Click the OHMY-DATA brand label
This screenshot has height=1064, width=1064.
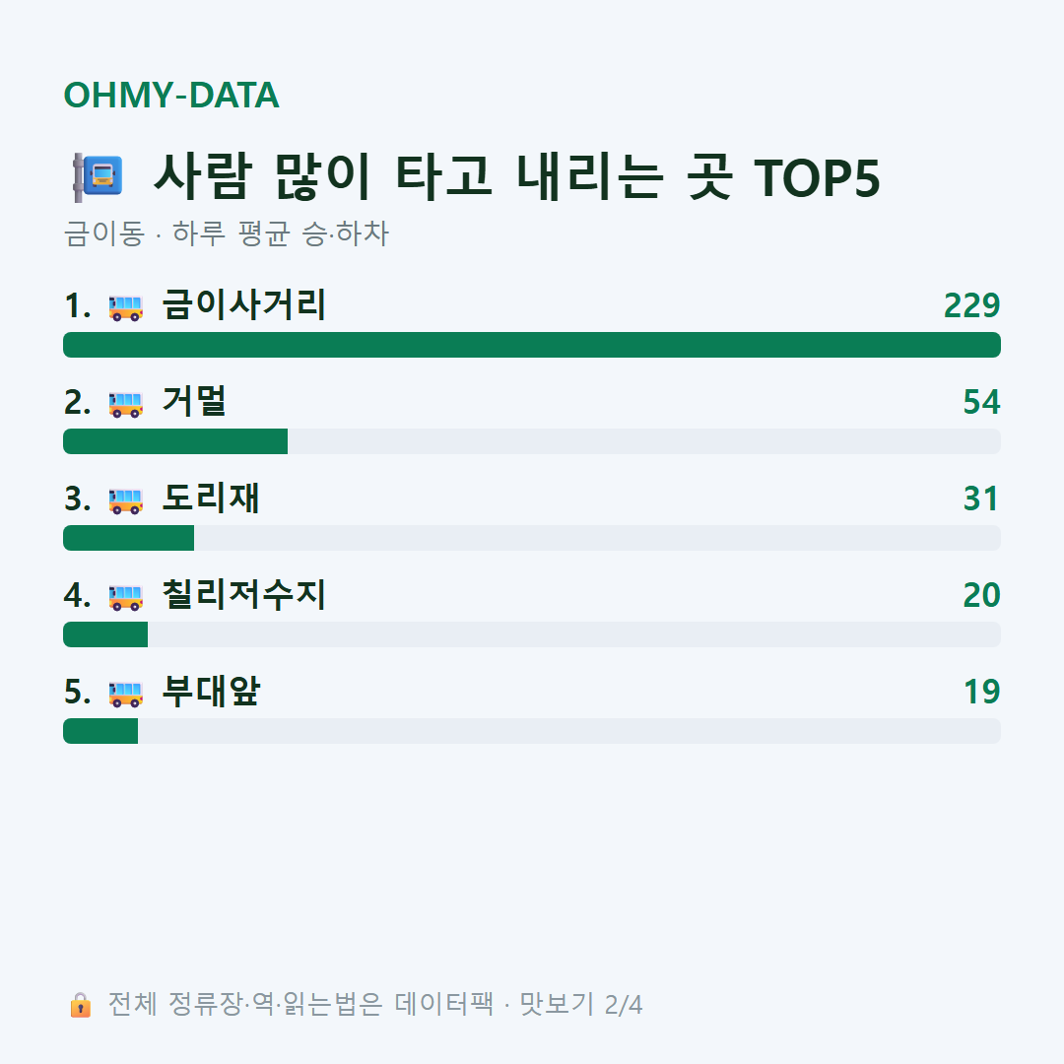(x=171, y=95)
